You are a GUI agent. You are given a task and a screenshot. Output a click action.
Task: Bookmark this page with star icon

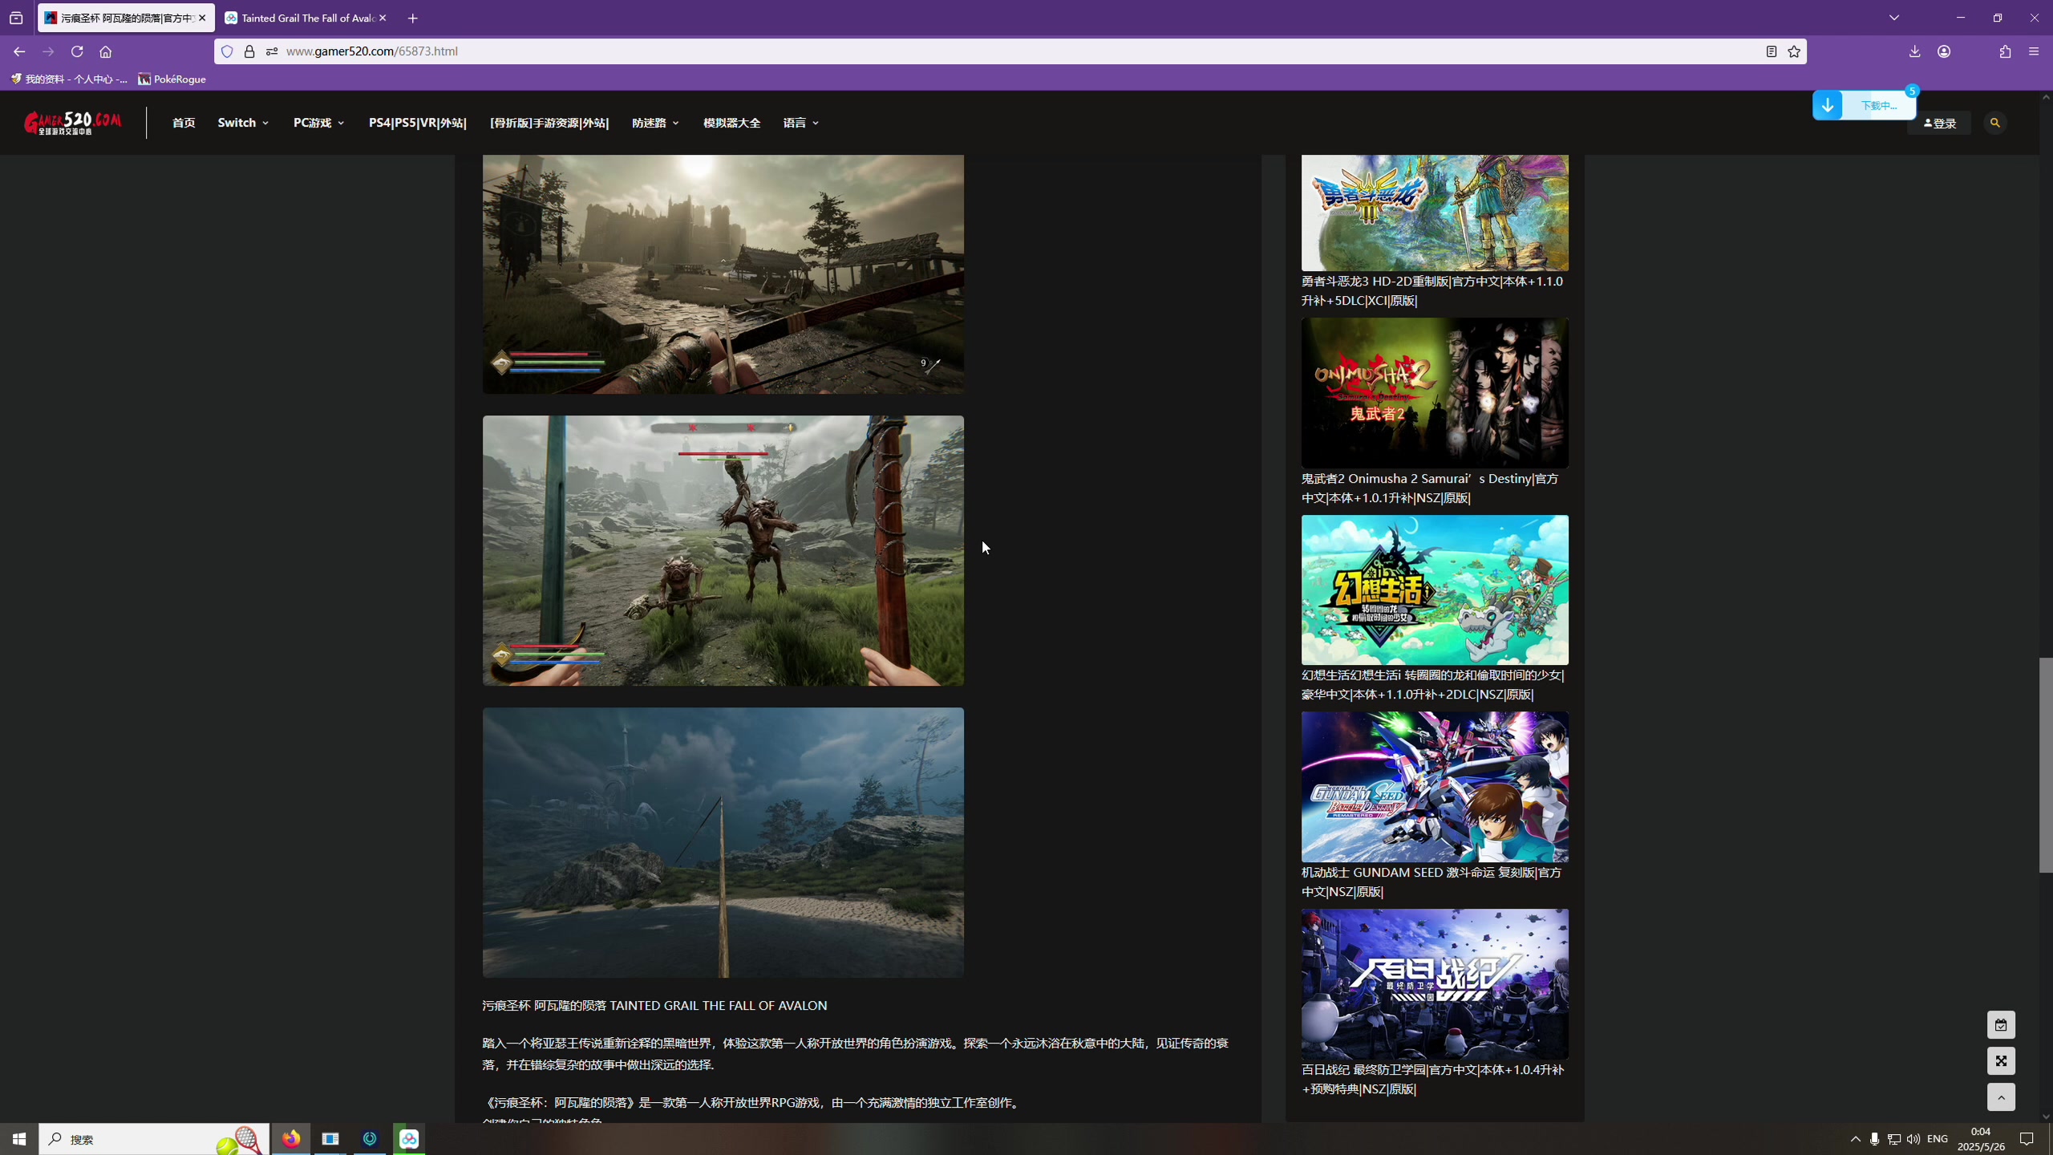(x=1794, y=51)
